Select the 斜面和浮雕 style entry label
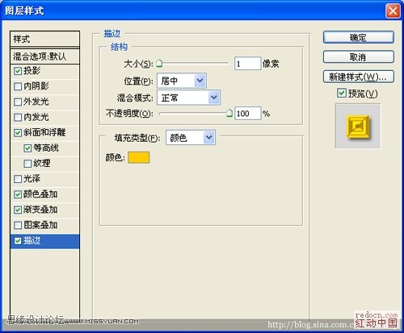Screen dimensions: 404x333 [44, 132]
